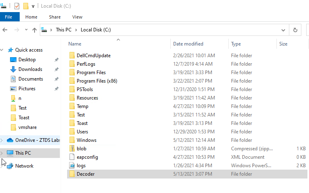Screen dimensions: 309x193
Task: Open the Customize Quick Access Toolbar dropdown
Action: coord(33,6)
